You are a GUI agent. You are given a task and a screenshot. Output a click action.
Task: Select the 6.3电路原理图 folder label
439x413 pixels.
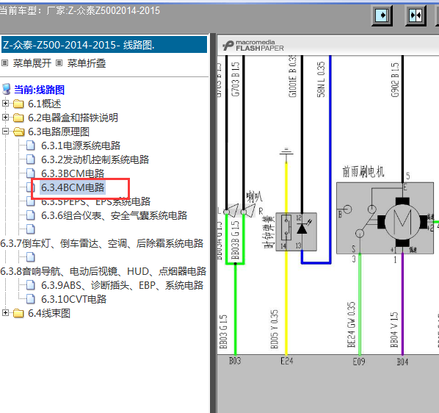click(59, 132)
